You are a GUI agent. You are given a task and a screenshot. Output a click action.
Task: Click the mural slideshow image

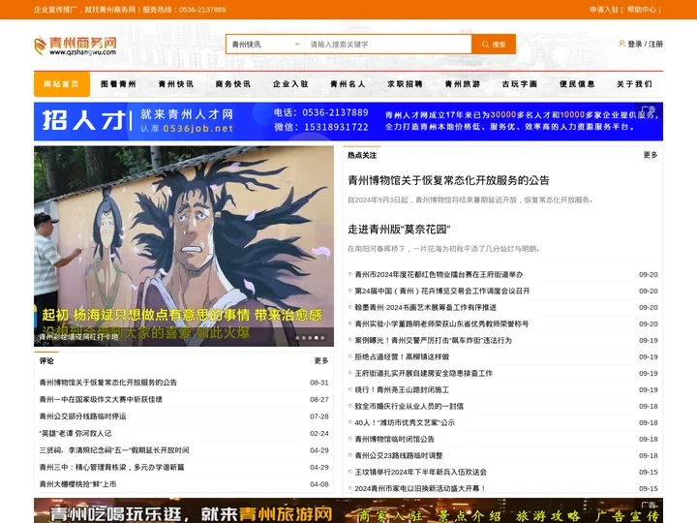184,246
